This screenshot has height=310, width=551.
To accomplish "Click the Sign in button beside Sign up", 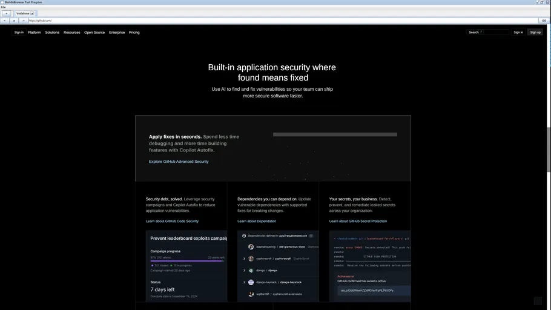I will pos(518,32).
